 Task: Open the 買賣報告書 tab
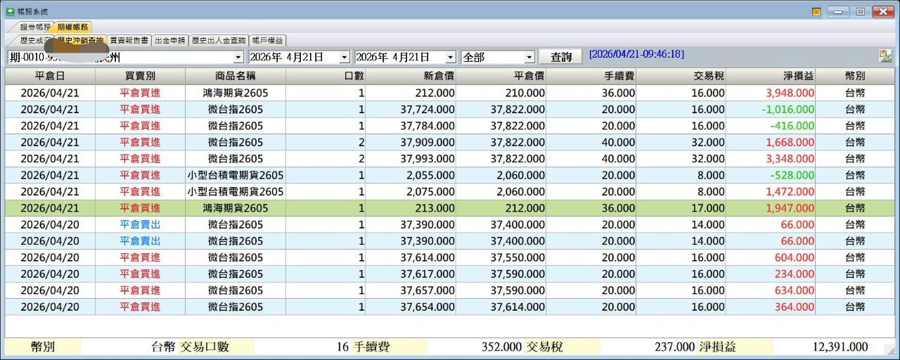point(129,41)
